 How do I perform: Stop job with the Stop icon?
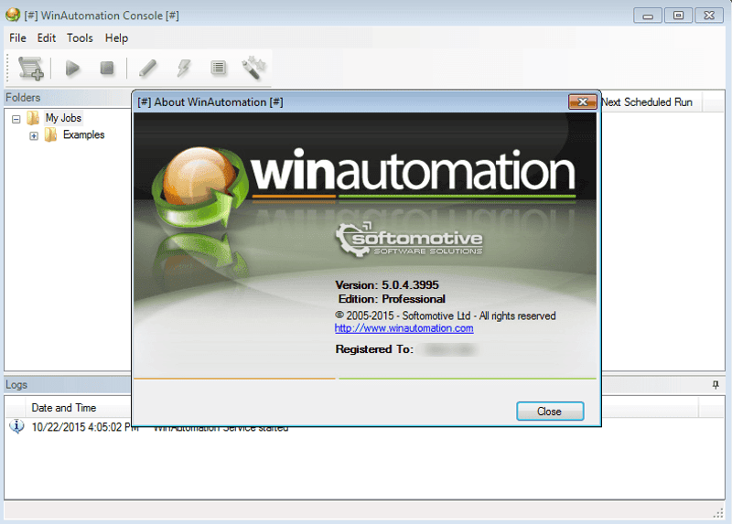(x=107, y=68)
